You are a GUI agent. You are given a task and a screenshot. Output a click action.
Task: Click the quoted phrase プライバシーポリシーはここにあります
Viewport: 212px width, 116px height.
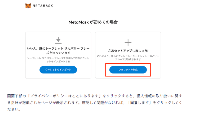[x=64, y=96]
